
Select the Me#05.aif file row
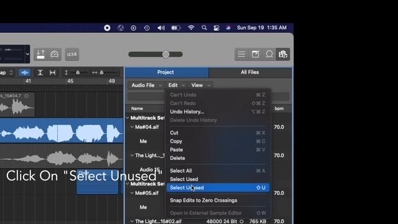(x=147, y=193)
